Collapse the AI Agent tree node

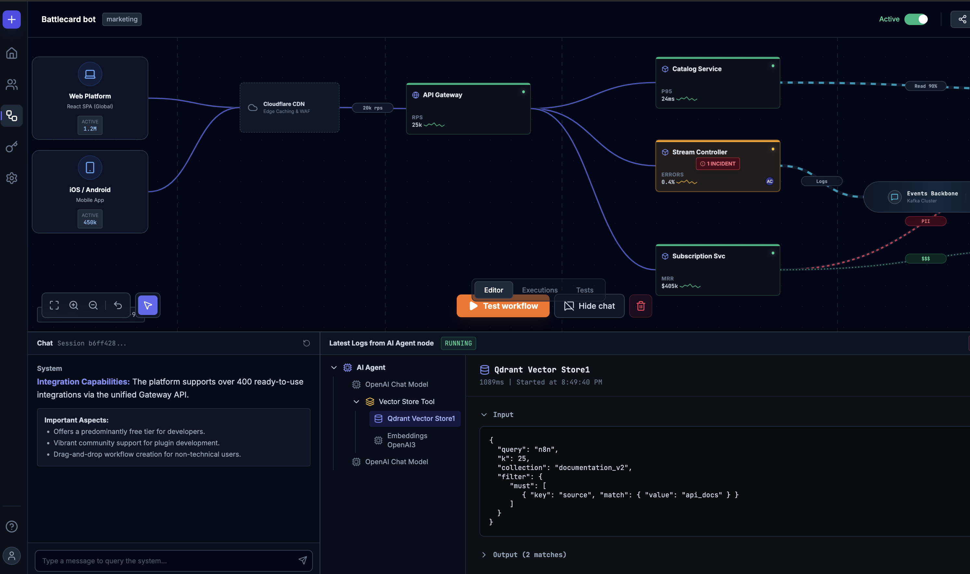(334, 368)
